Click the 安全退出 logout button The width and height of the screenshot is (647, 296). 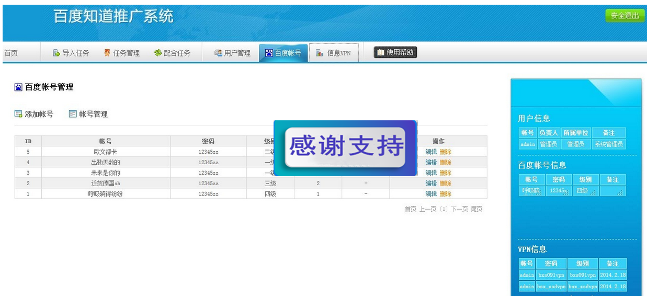[625, 16]
